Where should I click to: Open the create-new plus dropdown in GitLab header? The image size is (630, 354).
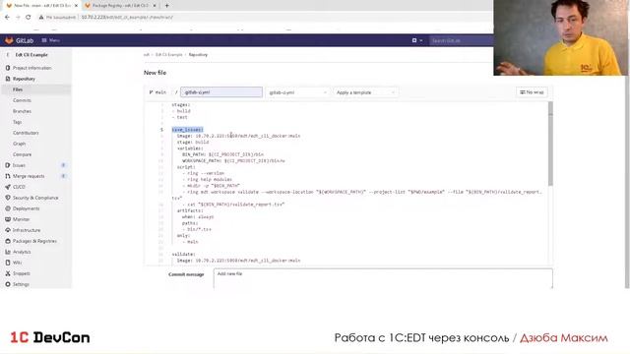[x=417, y=40]
